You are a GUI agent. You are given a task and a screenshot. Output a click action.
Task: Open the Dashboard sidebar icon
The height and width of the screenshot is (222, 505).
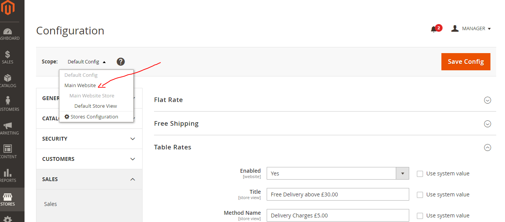(x=8, y=32)
